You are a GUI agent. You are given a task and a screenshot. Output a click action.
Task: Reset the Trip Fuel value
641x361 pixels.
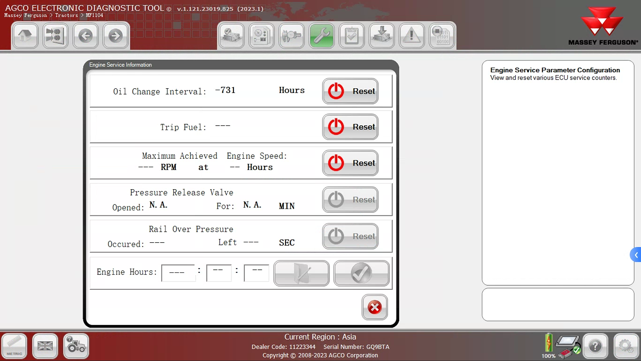point(350,127)
